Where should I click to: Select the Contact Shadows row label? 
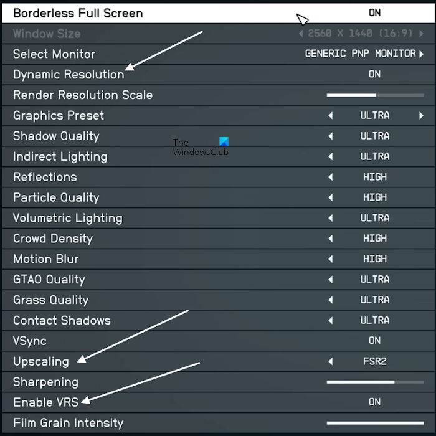pos(62,321)
